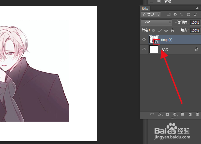Open the fx layer style menu
Viewport: 201px width, 144px height.
[x=160, y=114]
